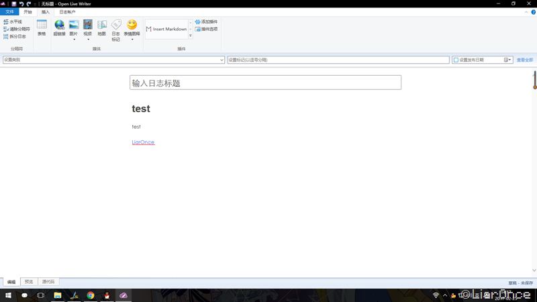Click the view all (查看全部) link
Image resolution: width=537 pixels, height=302 pixels.
[525, 60]
